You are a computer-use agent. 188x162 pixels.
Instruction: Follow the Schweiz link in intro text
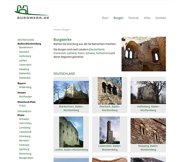tap(90, 53)
